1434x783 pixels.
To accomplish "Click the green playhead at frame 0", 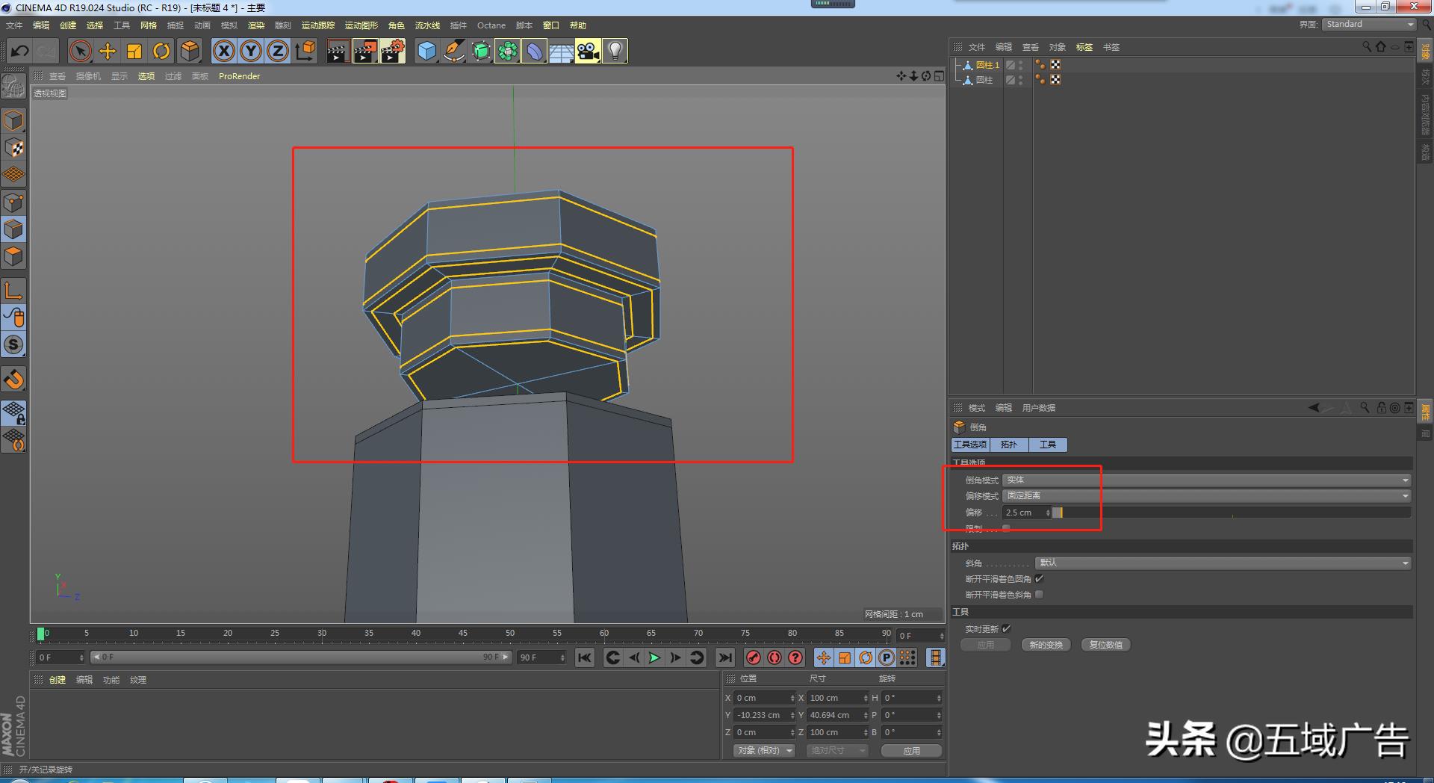I will click(x=40, y=634).
